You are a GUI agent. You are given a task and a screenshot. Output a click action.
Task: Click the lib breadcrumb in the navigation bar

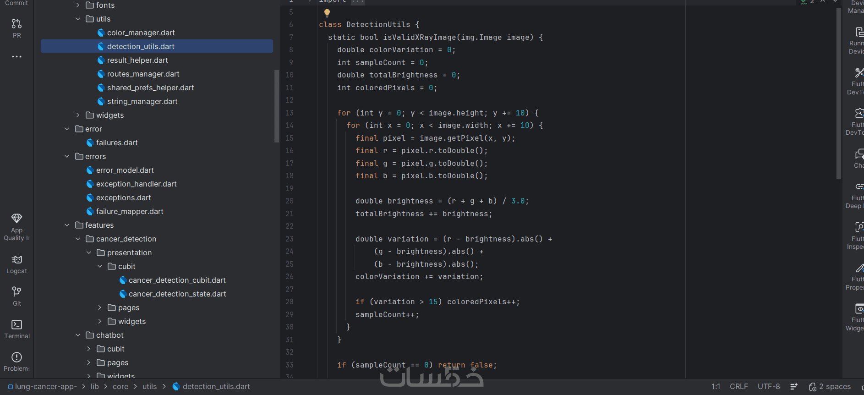[95, 387]
